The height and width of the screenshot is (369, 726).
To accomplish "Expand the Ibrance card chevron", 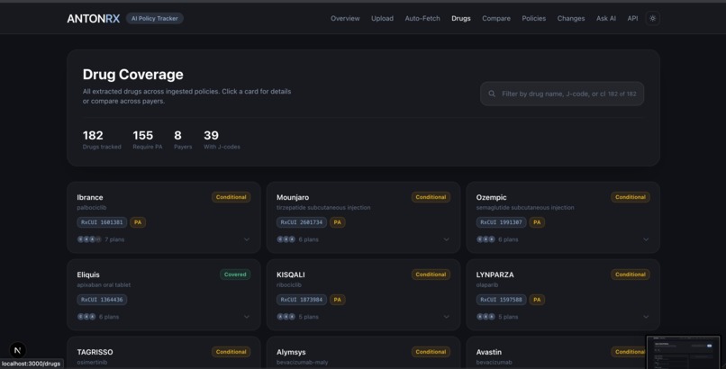I will [x=246, y=239].
